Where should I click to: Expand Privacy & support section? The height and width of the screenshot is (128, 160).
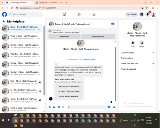[x=137, y=69]
